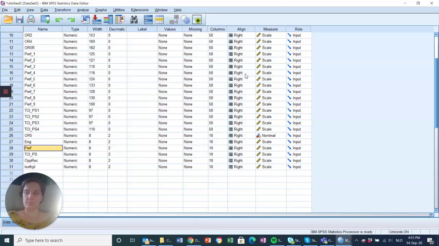Click the Windows search box
Image resolution: width=439 pixels, height=246 pixels.
[63, 240]
